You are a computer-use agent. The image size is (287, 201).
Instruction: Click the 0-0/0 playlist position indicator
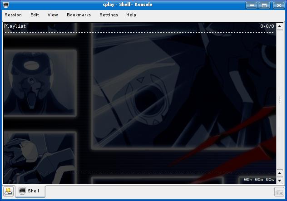click(267, 26)
